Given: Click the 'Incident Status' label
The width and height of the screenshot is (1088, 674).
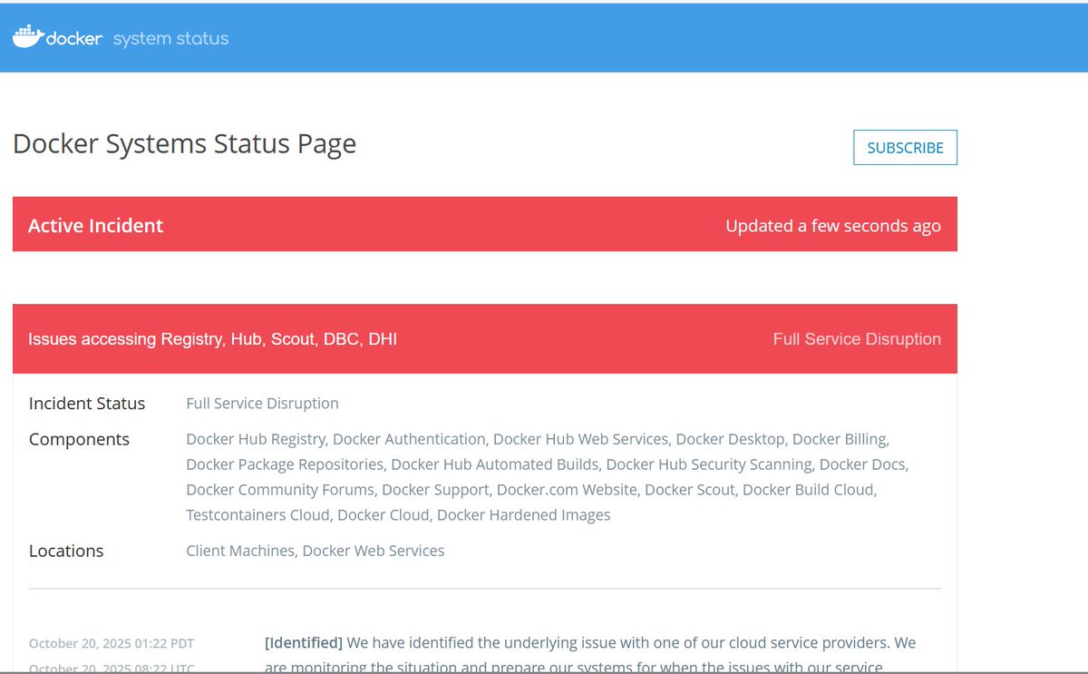Looking at the screenshot, I should (x=87, y=403).
